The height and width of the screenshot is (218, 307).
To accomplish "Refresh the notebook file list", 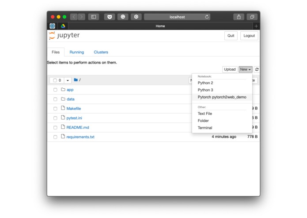I will (257, 69).
